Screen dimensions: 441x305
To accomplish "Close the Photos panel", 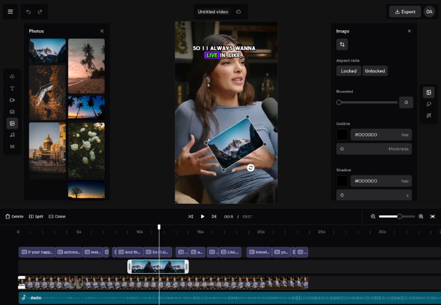I will pos(102,31).
